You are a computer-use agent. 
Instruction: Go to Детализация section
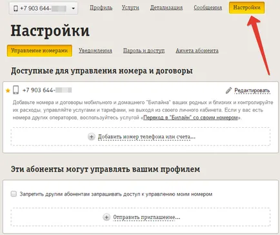166,8
